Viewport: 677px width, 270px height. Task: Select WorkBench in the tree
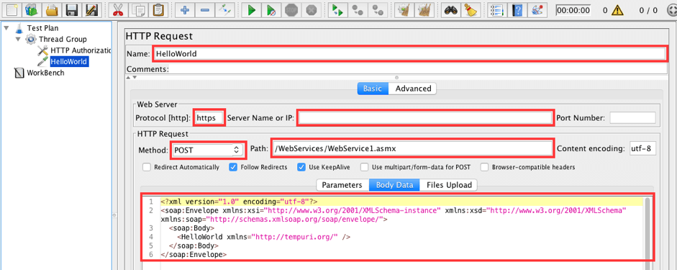pyautogui.click(x=45, y=73)
